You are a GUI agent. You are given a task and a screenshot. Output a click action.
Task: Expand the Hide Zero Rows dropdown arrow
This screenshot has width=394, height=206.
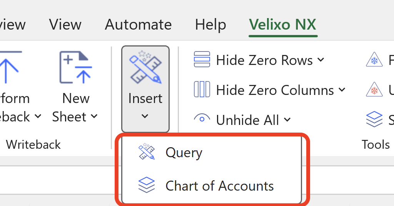pyautogui.click(x=321, y=60)
